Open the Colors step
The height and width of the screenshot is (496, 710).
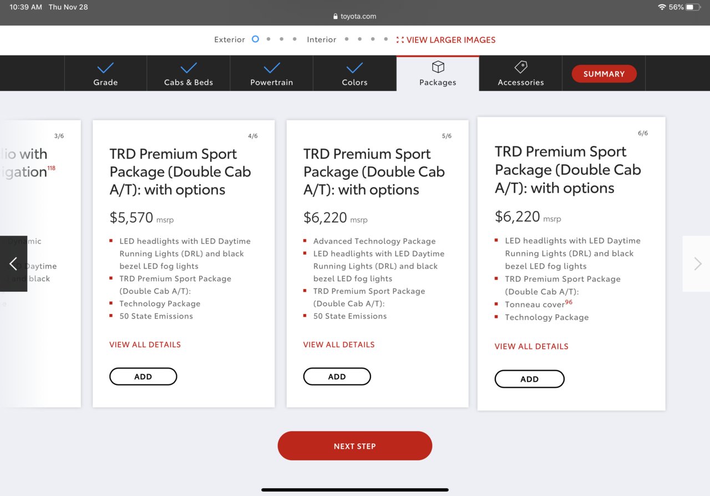(x=354, y=73)
